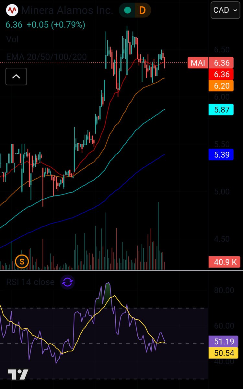The width and height of the screenshot is (243, 389).
Task: Tap the purple RSI refresh icon
Action: pos(67,282)
